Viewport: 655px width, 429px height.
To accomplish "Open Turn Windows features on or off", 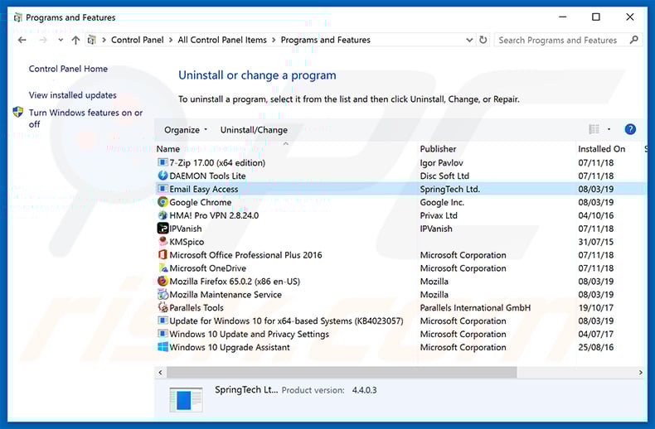I will tap(85, 118).
